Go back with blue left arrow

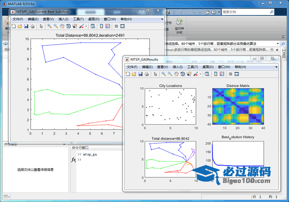(6, 44)
